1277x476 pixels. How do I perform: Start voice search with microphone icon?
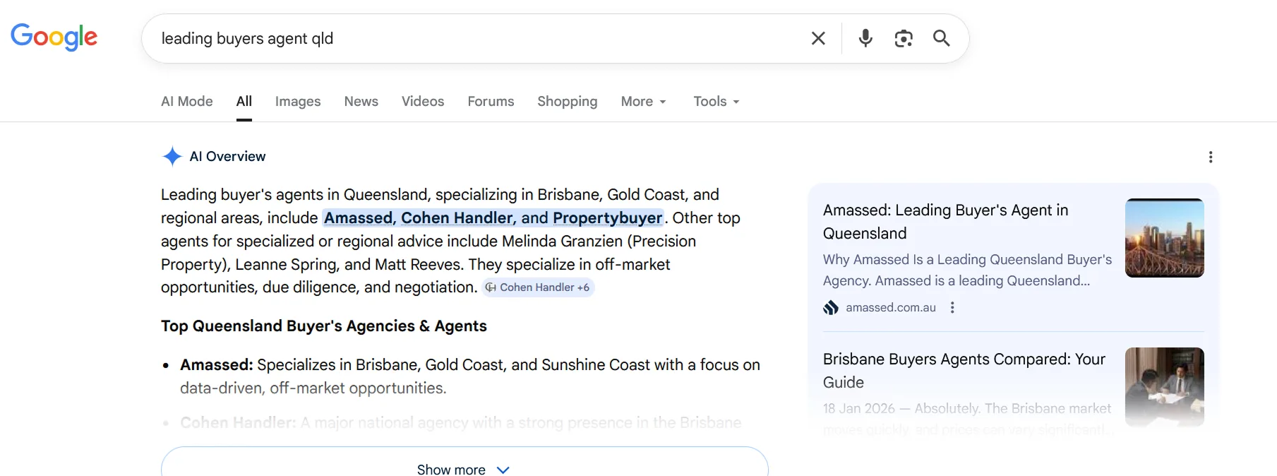point(865,38)
